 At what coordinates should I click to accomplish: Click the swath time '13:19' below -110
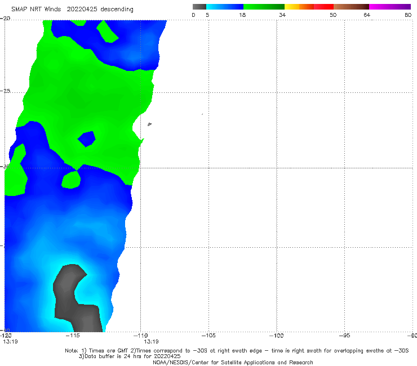(x=152, y=342)
